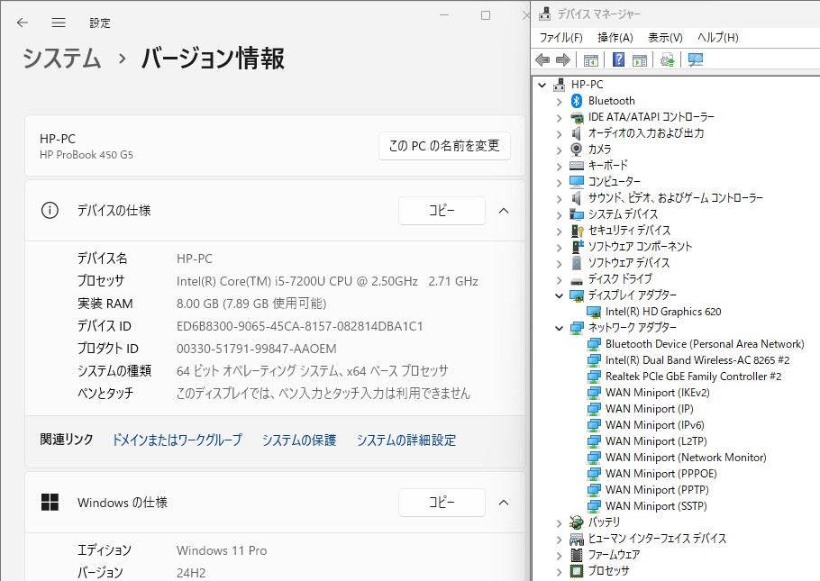The width and height of the screenshot is (820, 581).
Task: Click the keyboard (キーボード) category icon
Action: point(577,165)
